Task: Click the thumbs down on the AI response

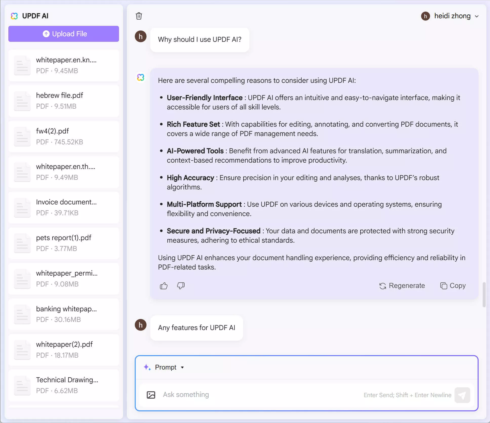Action: tap(181, 286)
